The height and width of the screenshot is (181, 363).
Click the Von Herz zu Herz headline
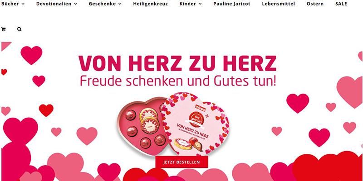coord(177,63)
